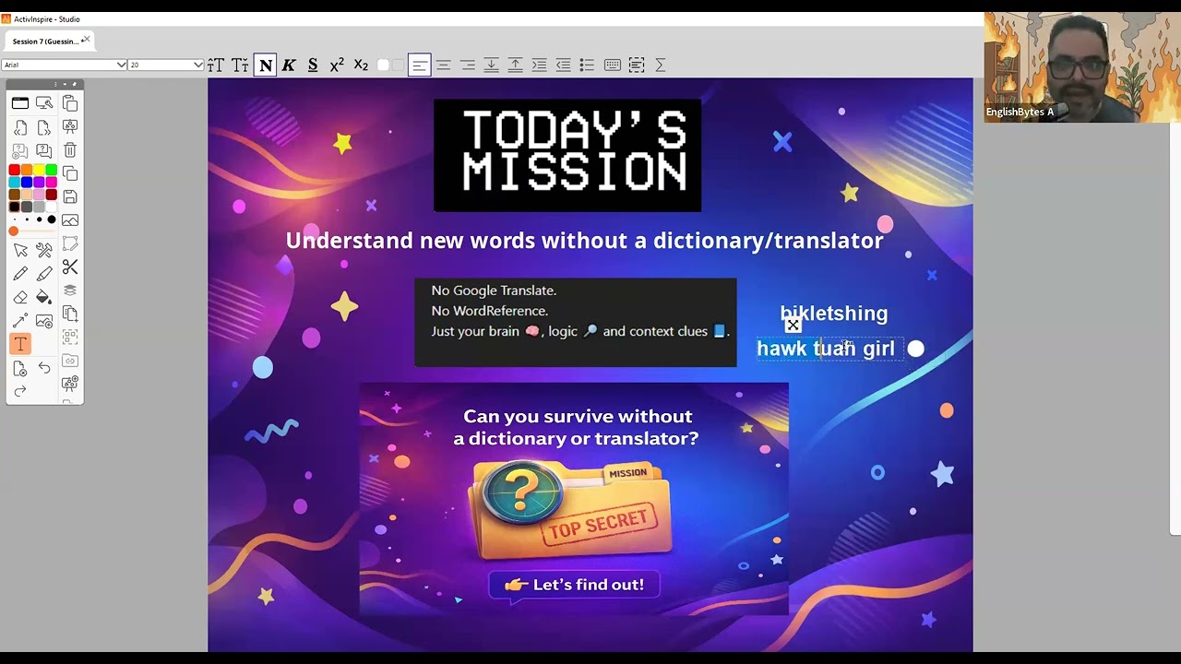Click the sigma symbol icon
This screenshot has width=1181, height=664.
click(661, 65)
